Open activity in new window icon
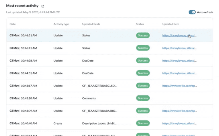This screenshot has height=136, width=219. 43,6
